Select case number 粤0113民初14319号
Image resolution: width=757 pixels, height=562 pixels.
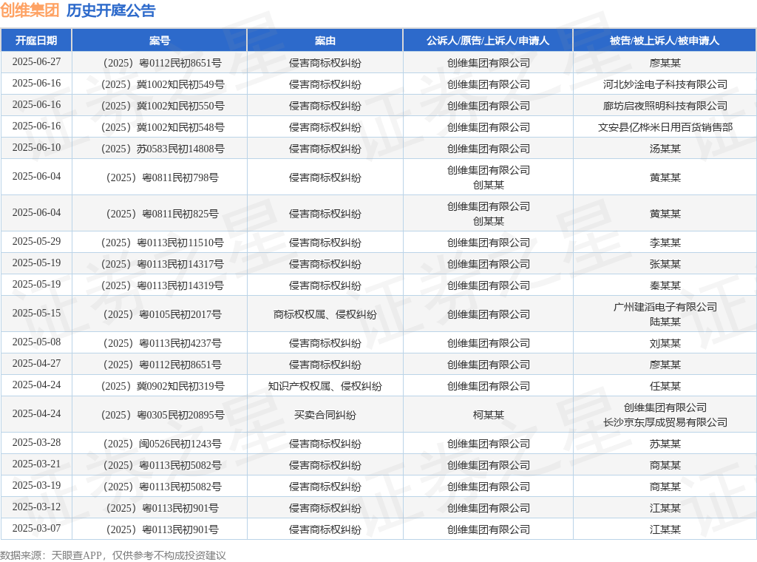point(163,286)
